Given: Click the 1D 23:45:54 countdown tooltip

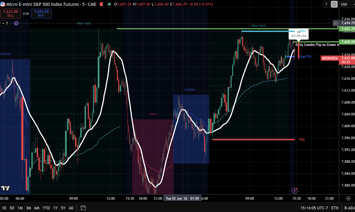Looking at the screenshot, I should tap(298, 34).
